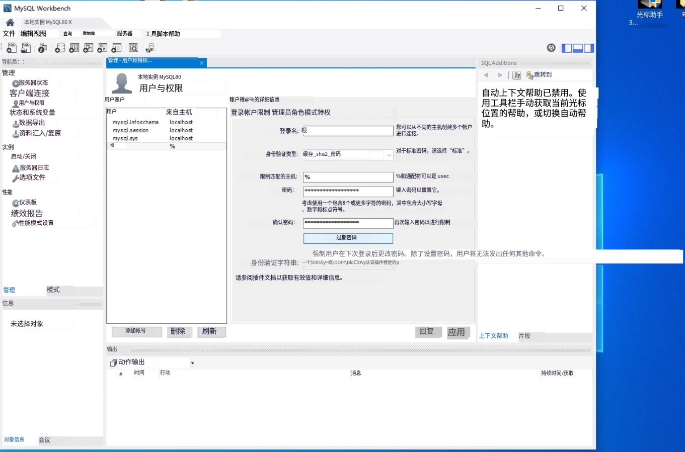Open the 动作输出 dropdown arrow

tap(192, 363)
